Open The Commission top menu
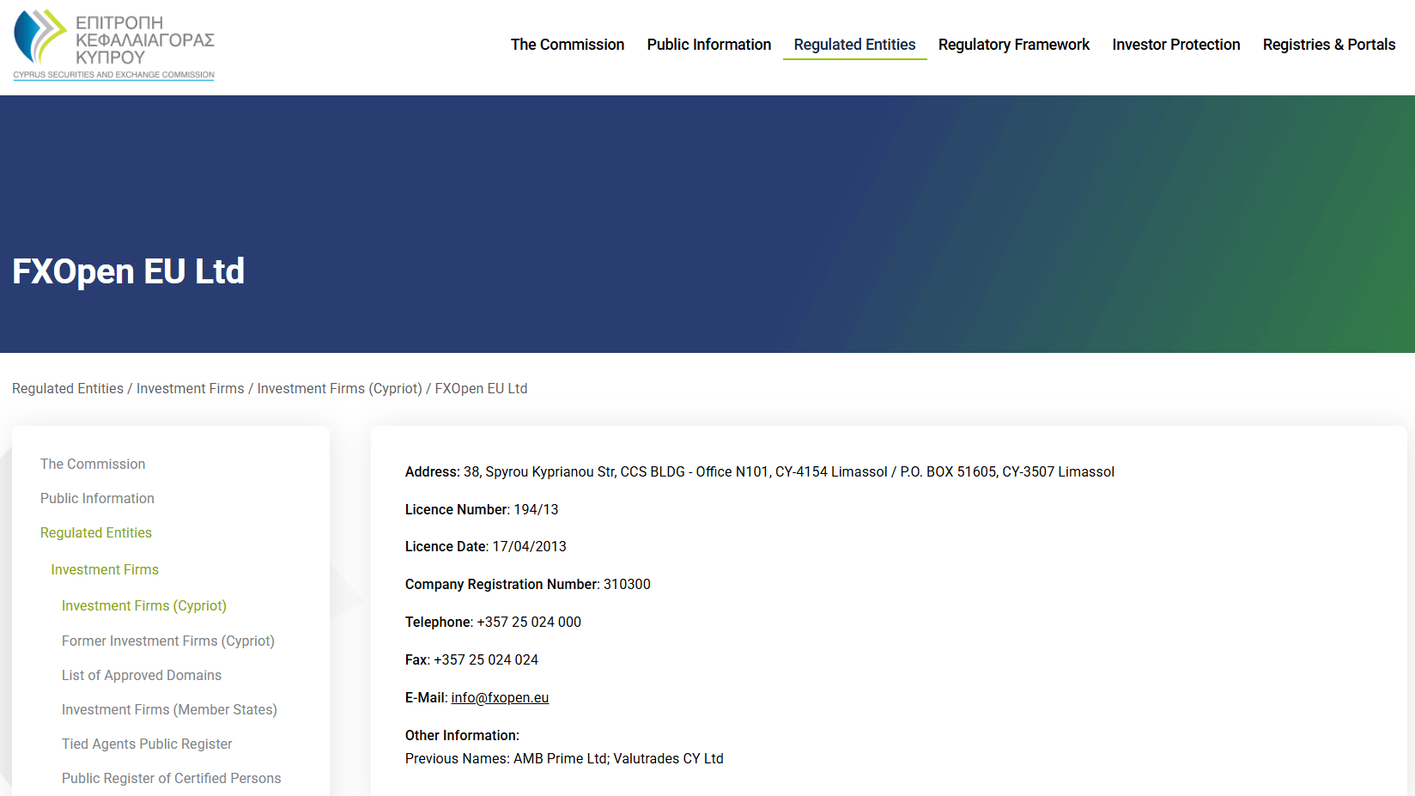The image size is (1415, 796). coord(568,45)
